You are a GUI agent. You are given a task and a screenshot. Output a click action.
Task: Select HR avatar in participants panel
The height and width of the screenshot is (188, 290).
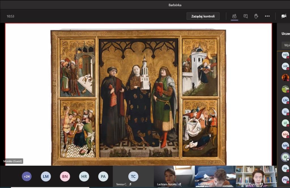point(285,66)
